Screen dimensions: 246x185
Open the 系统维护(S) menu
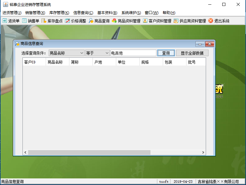coord(131,13)
